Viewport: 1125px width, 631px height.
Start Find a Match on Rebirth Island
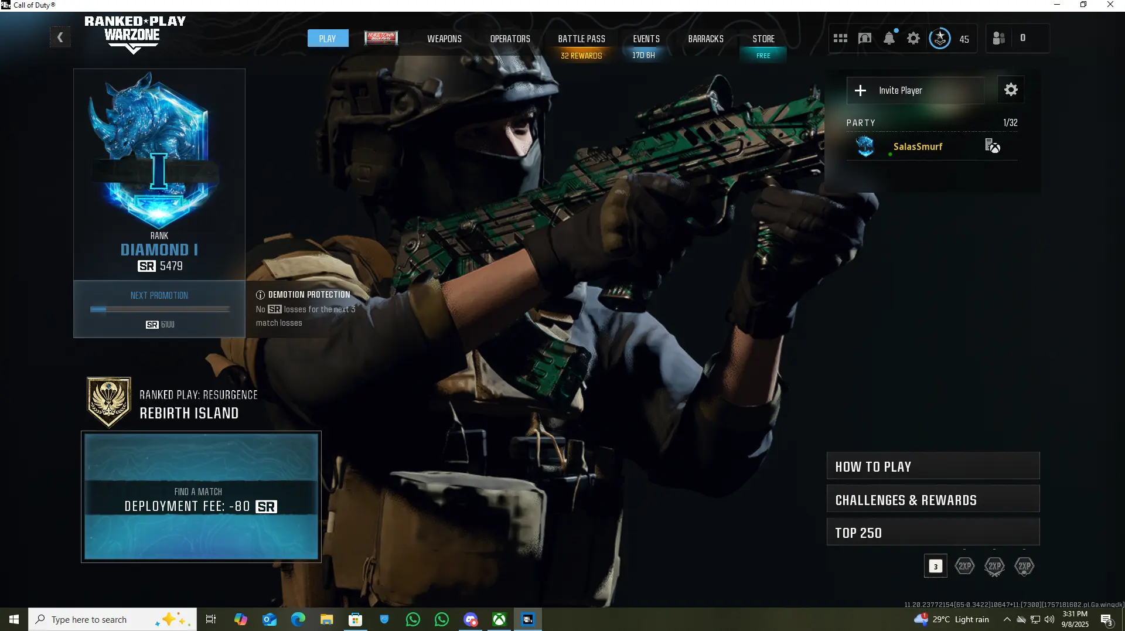click(x=201, y=497)
